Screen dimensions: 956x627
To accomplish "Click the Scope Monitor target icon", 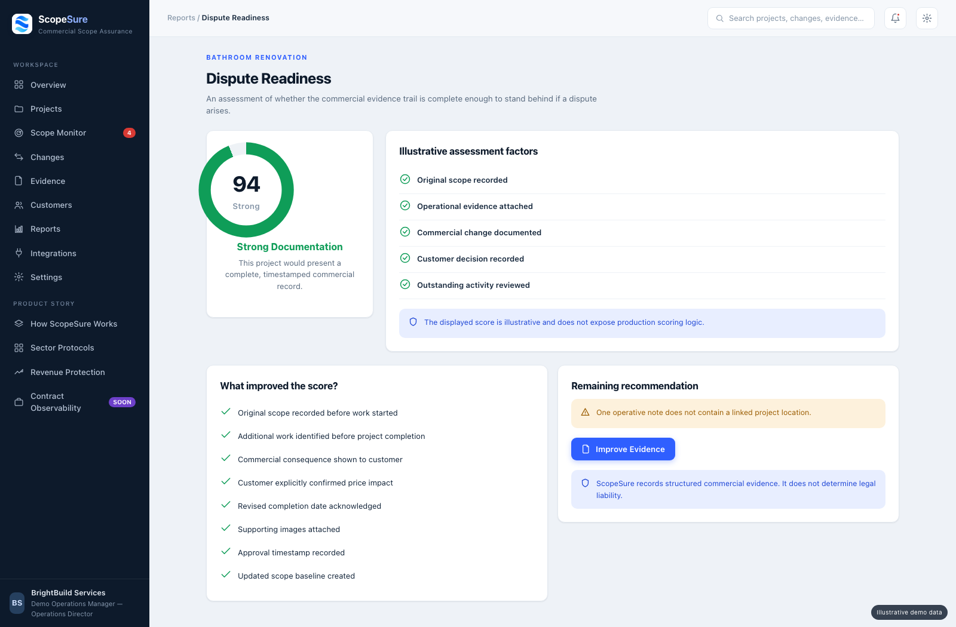I will (19, 133).
